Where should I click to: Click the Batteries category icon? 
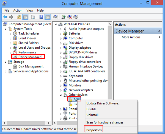[65, 33]
